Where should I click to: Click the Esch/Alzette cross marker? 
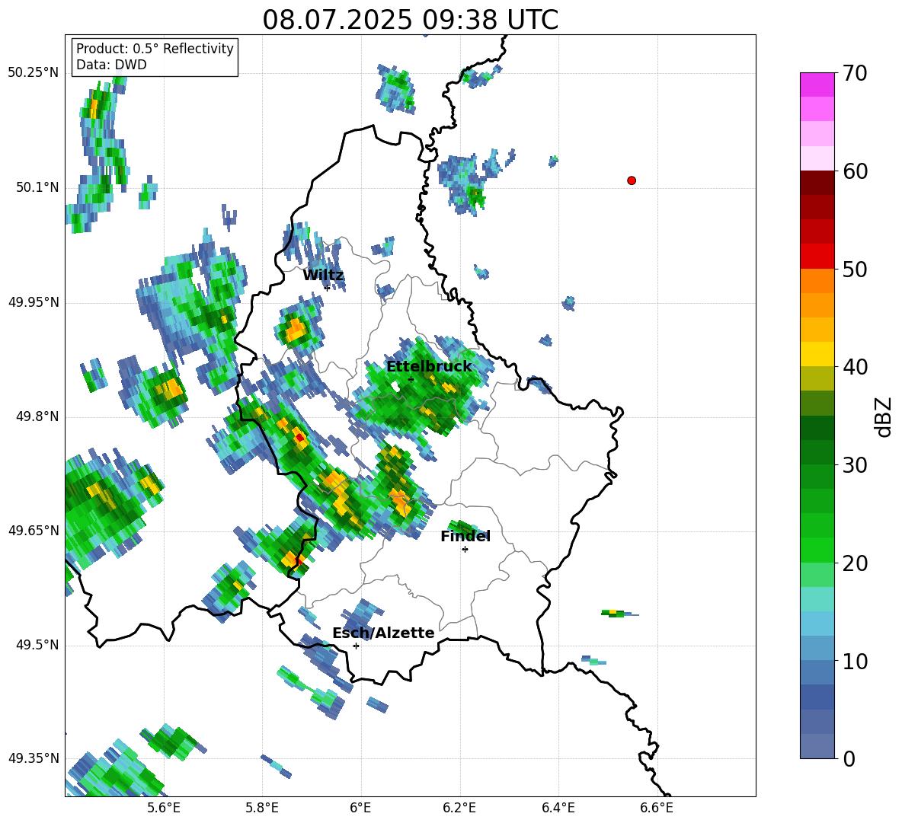pos(356,646)
